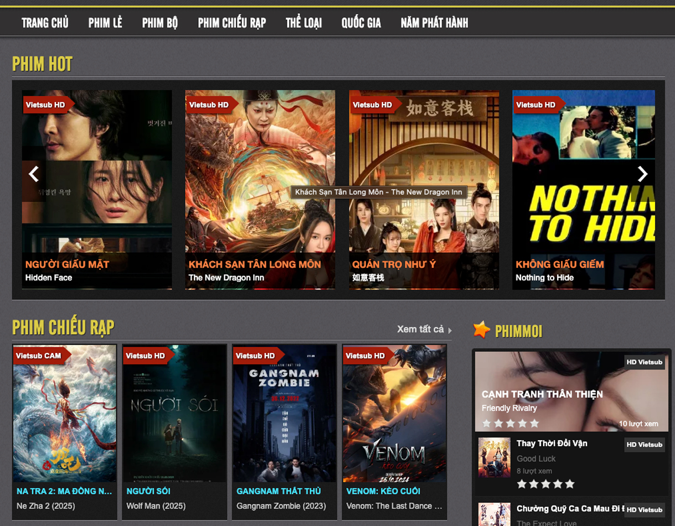The width and height of the screenshot is (675, 526).
Task: Open the Gangnam Zombie movie poster
Action: tap(284, 415)
